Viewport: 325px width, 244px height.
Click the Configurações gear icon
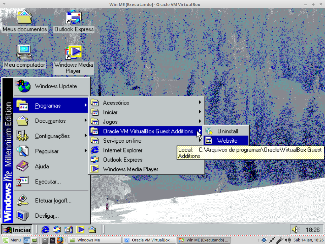pyautogui.click(x=22, y=136)
